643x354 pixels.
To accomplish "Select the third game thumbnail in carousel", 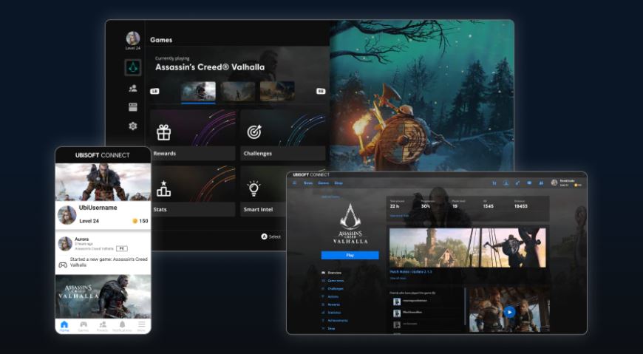I will (277, 91).
